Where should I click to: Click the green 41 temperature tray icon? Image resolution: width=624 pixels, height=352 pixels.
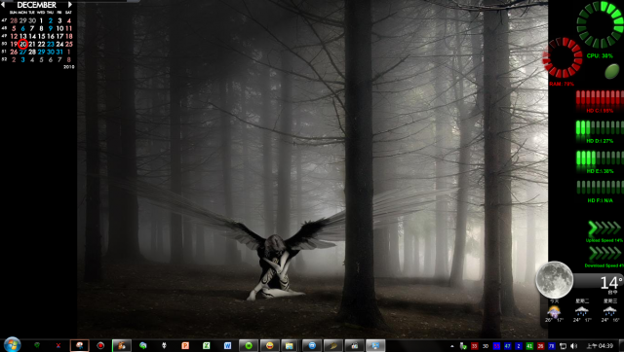click(x=529, y=346)
